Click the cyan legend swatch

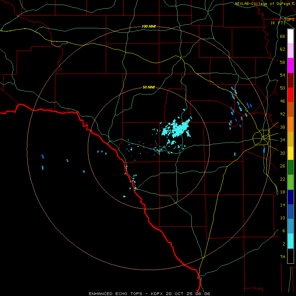click(290, 241)
